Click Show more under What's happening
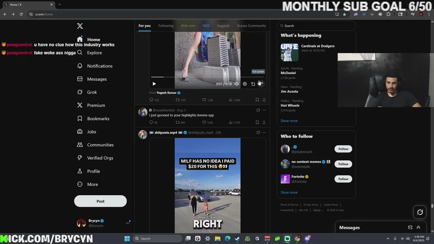 pos(289,121)
